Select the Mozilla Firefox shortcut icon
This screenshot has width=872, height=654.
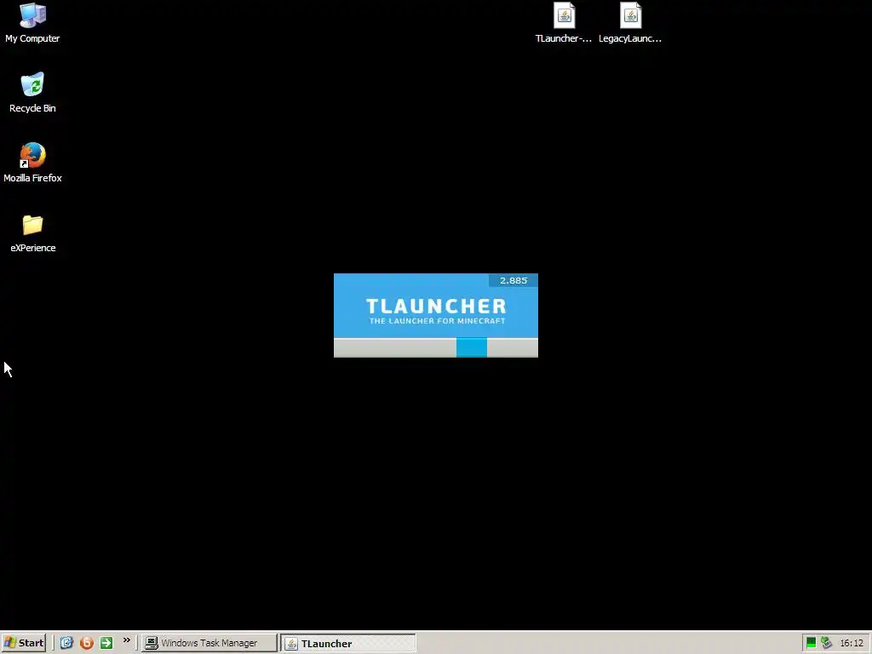point(32,163)
